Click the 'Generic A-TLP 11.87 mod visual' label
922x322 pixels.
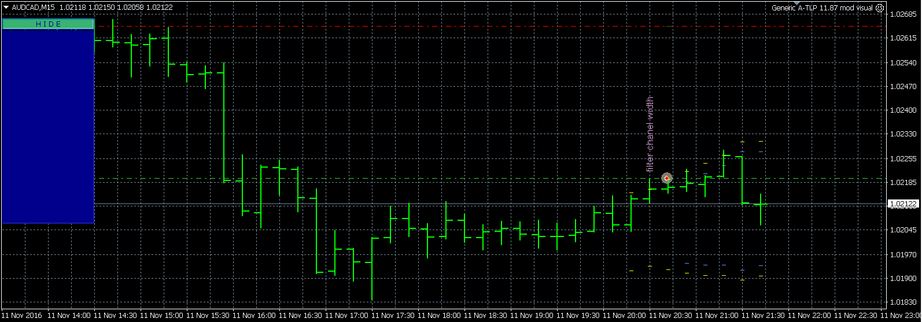(x=822, y=8)
